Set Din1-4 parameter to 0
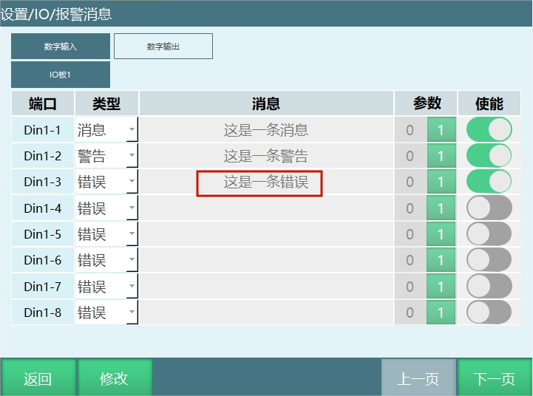This screenshot has width=533, height=396. point(410,208)
